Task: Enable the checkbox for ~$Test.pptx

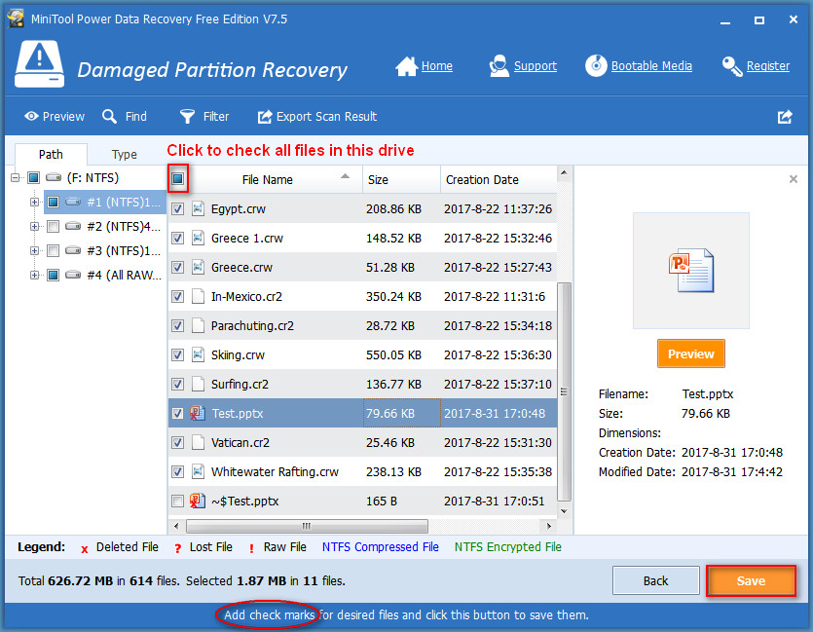Action: (178, 501)
